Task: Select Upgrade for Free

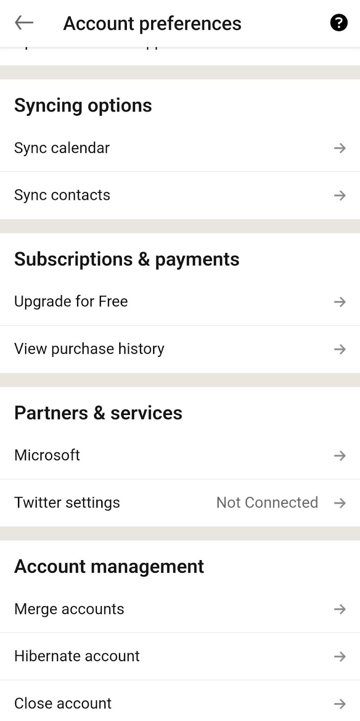Action: point(180,301)
